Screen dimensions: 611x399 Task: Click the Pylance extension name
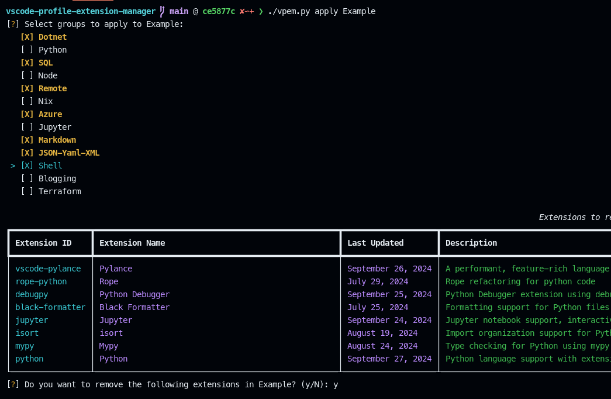click(x=116, y=269)
